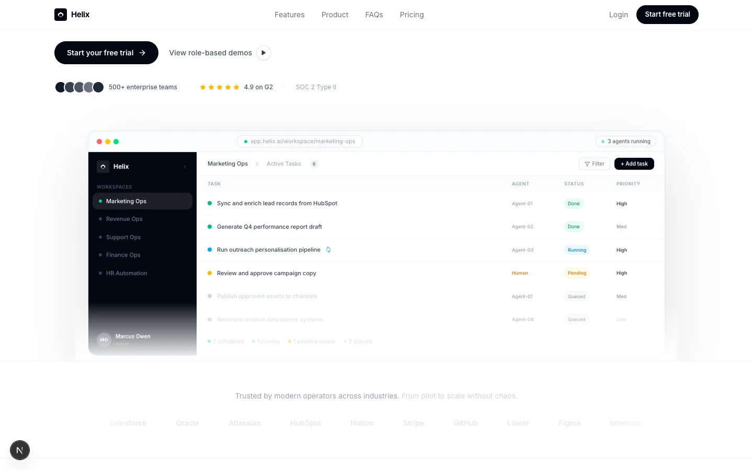Click the Marketing Ops breadcrumb

[227, 164]
